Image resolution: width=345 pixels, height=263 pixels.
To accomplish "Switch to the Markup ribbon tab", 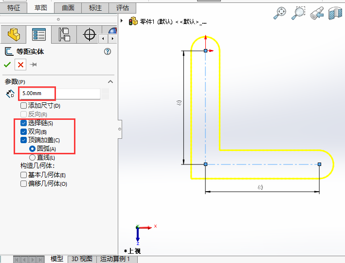I will (x=95, y=8).
